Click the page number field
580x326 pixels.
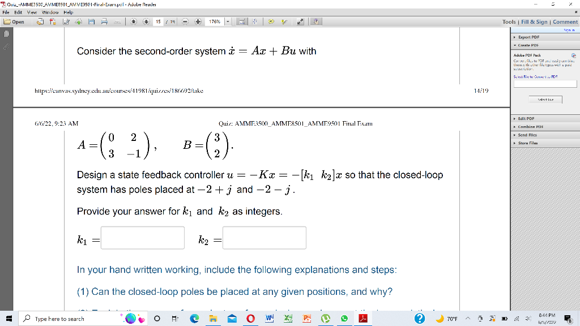(159, 22)
